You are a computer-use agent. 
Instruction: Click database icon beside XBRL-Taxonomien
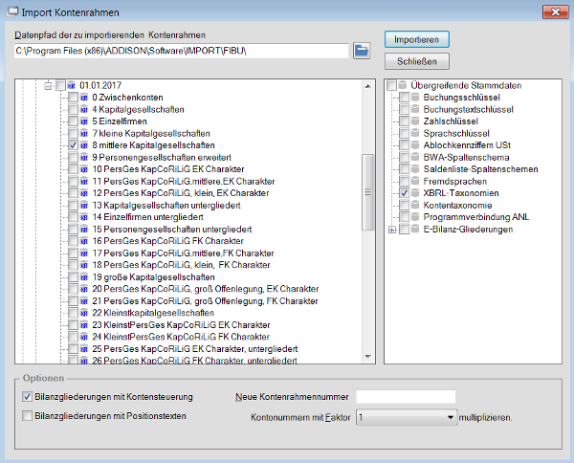(415, 193)
